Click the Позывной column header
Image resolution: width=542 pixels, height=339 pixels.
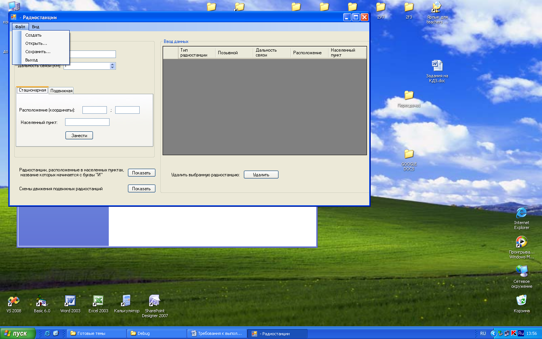pos(234,53)
